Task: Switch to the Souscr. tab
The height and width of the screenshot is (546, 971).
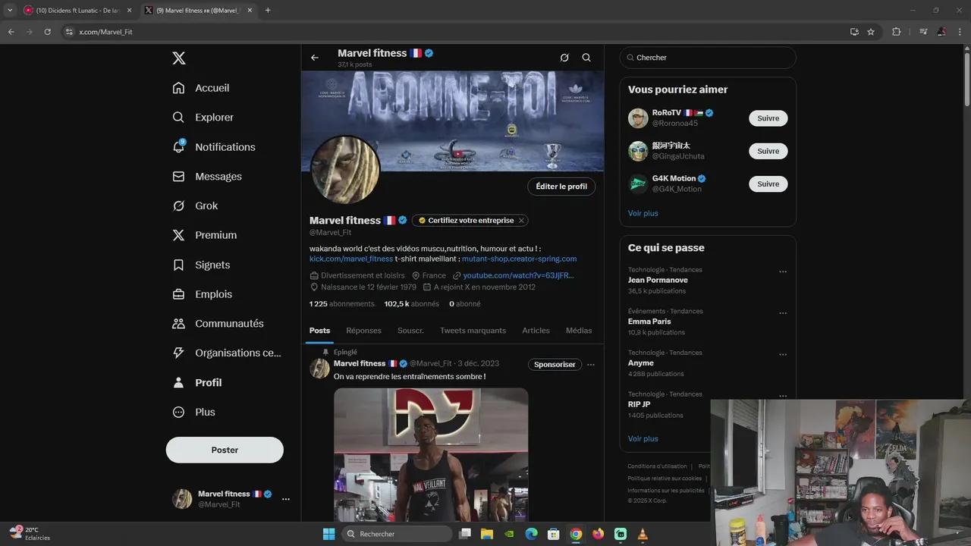Action: 410,331
